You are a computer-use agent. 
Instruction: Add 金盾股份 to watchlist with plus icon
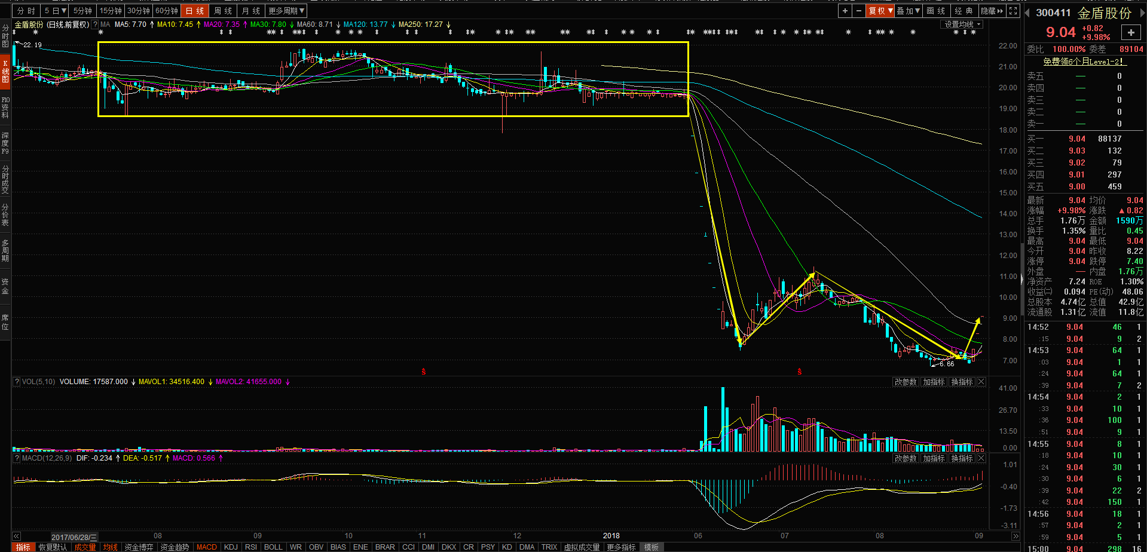1131,33
